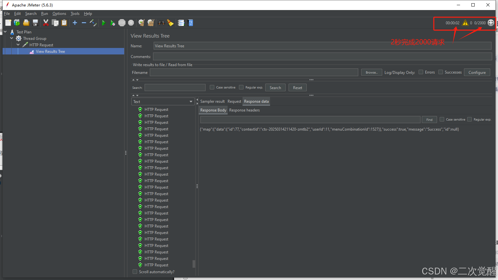Click the Search button

pos(275,87)
